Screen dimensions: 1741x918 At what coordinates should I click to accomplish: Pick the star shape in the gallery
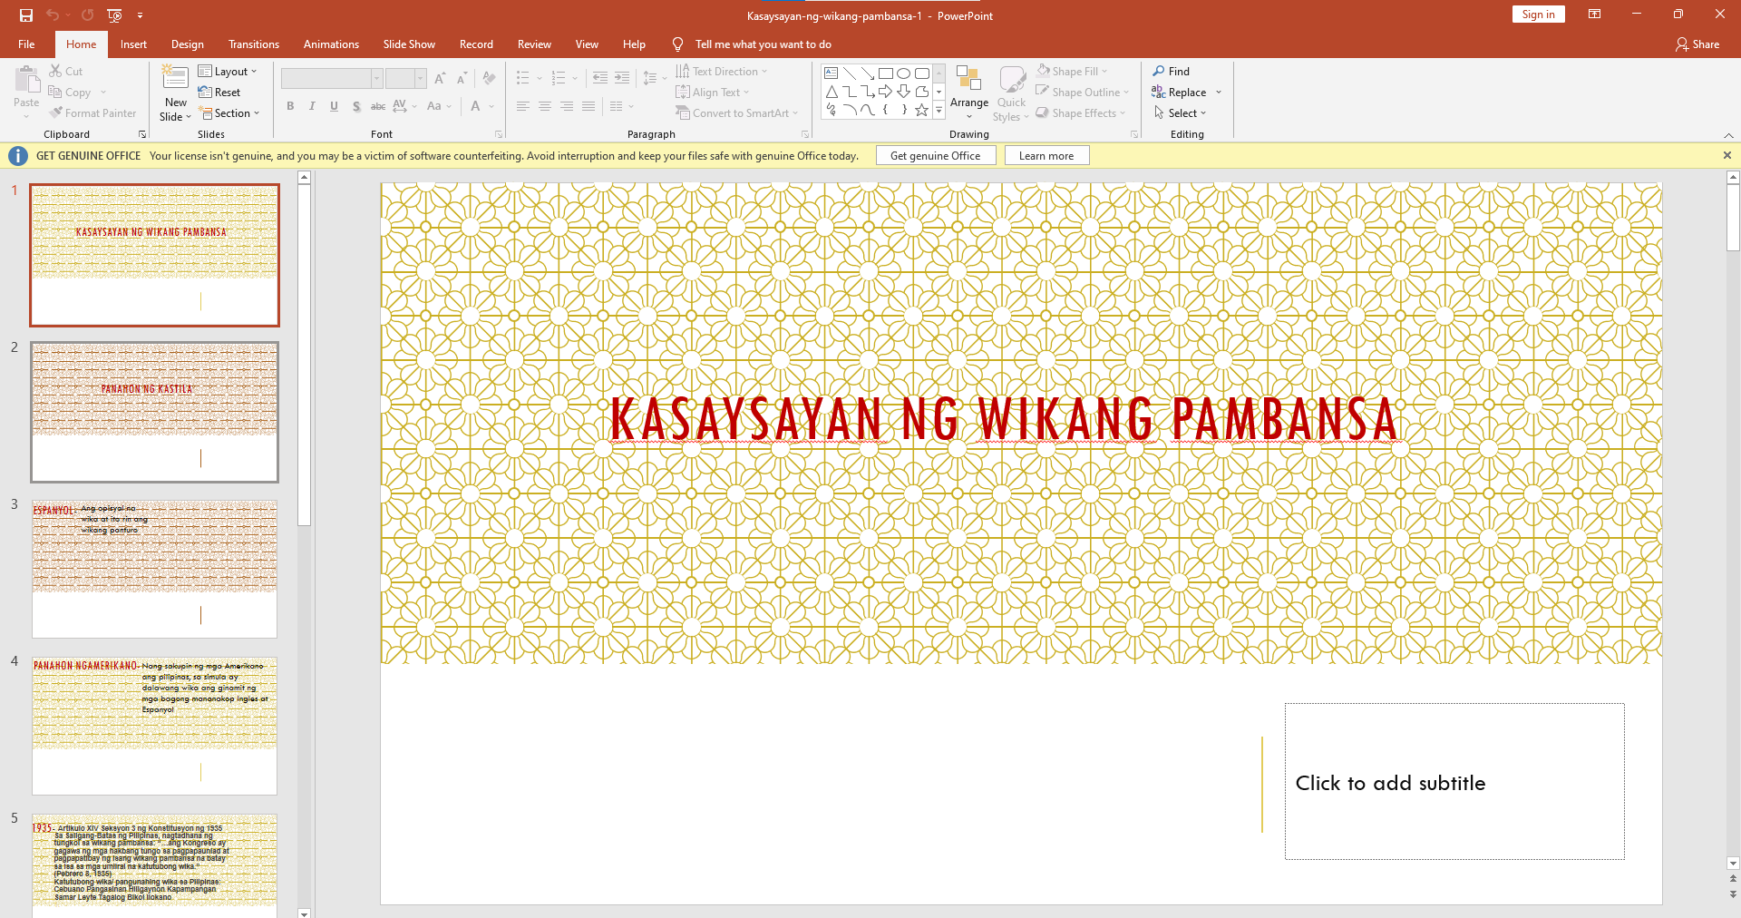922,110
